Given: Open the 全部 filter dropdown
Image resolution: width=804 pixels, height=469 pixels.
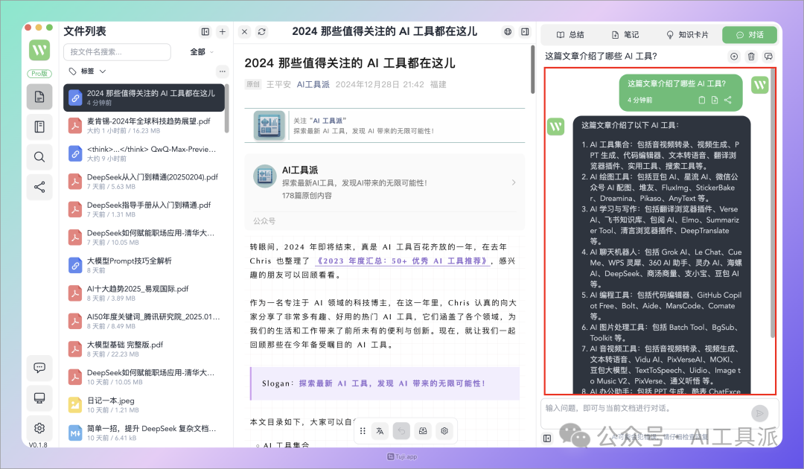Looking at the screenshot, I should [202, 52].
